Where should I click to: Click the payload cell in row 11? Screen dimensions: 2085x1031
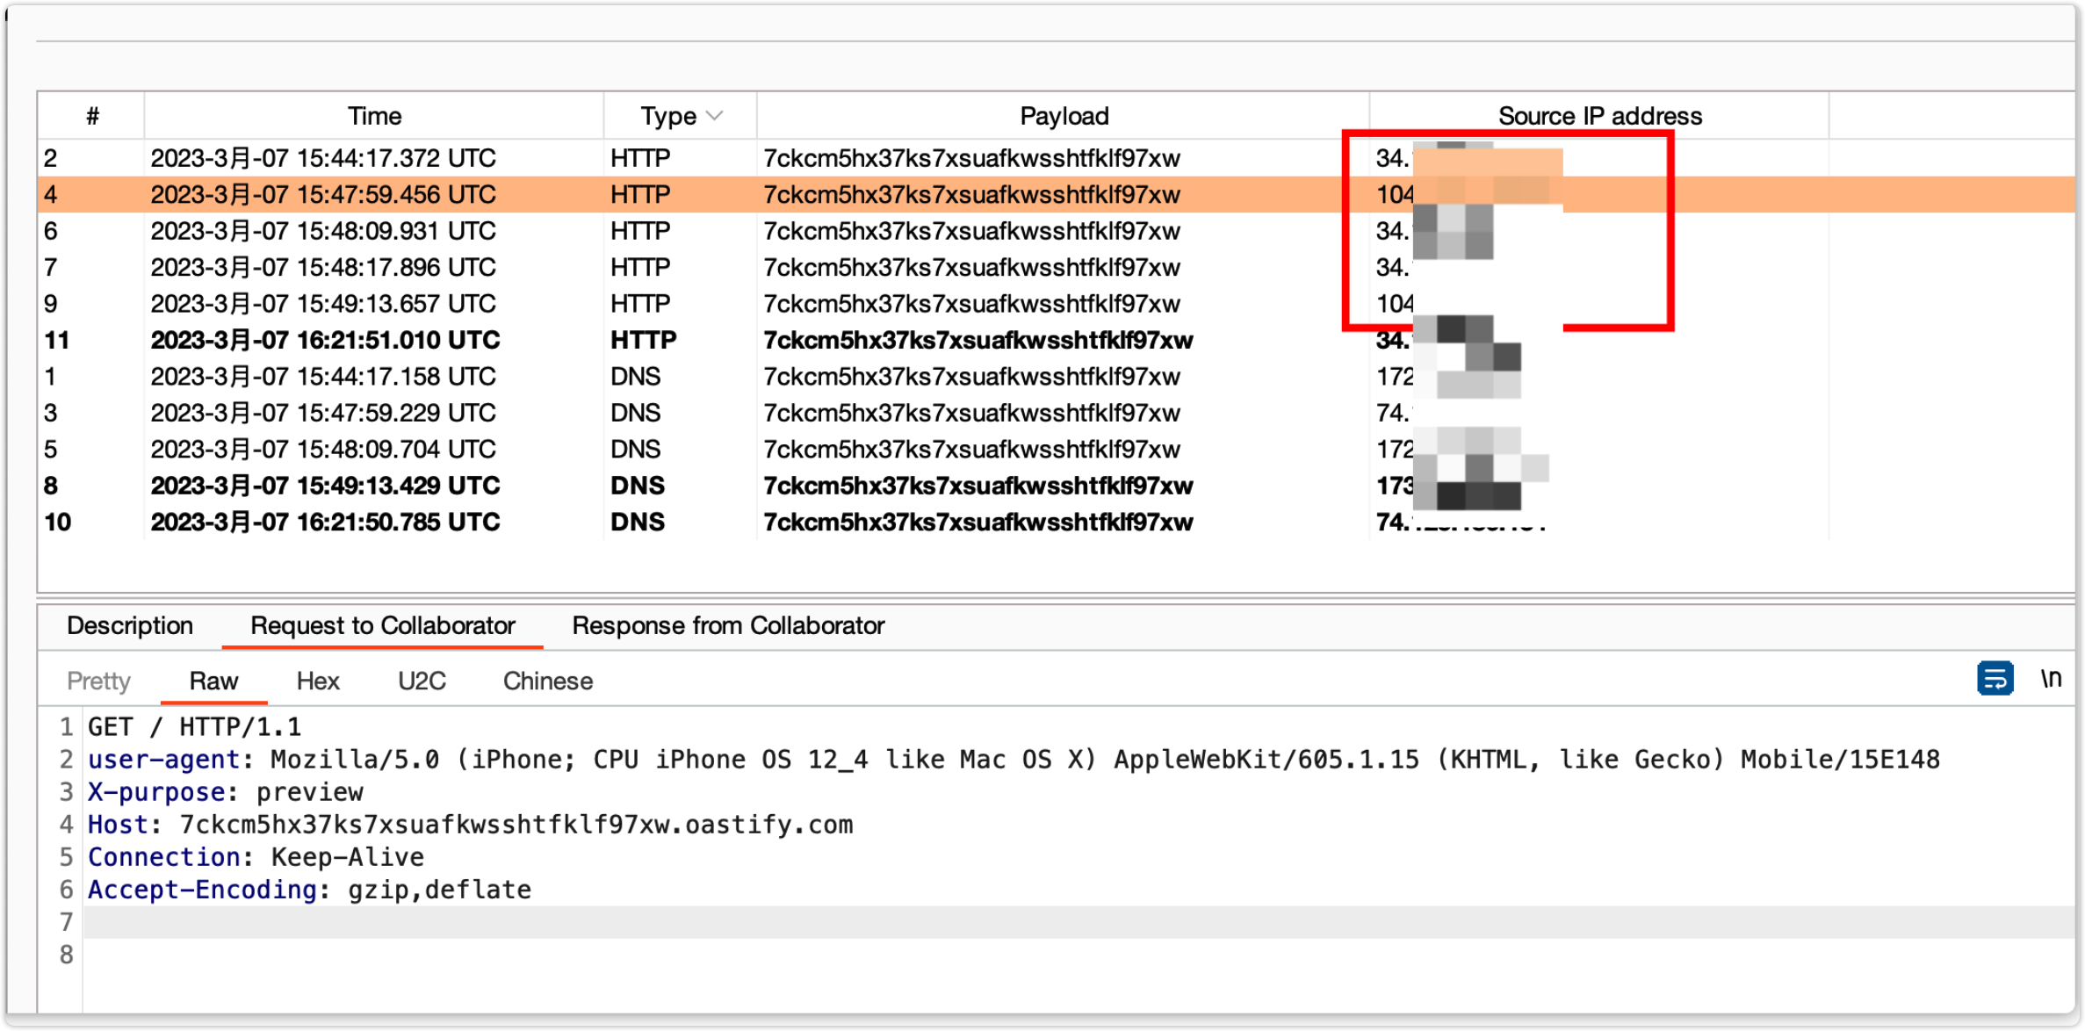click(x=1064, y=340)
